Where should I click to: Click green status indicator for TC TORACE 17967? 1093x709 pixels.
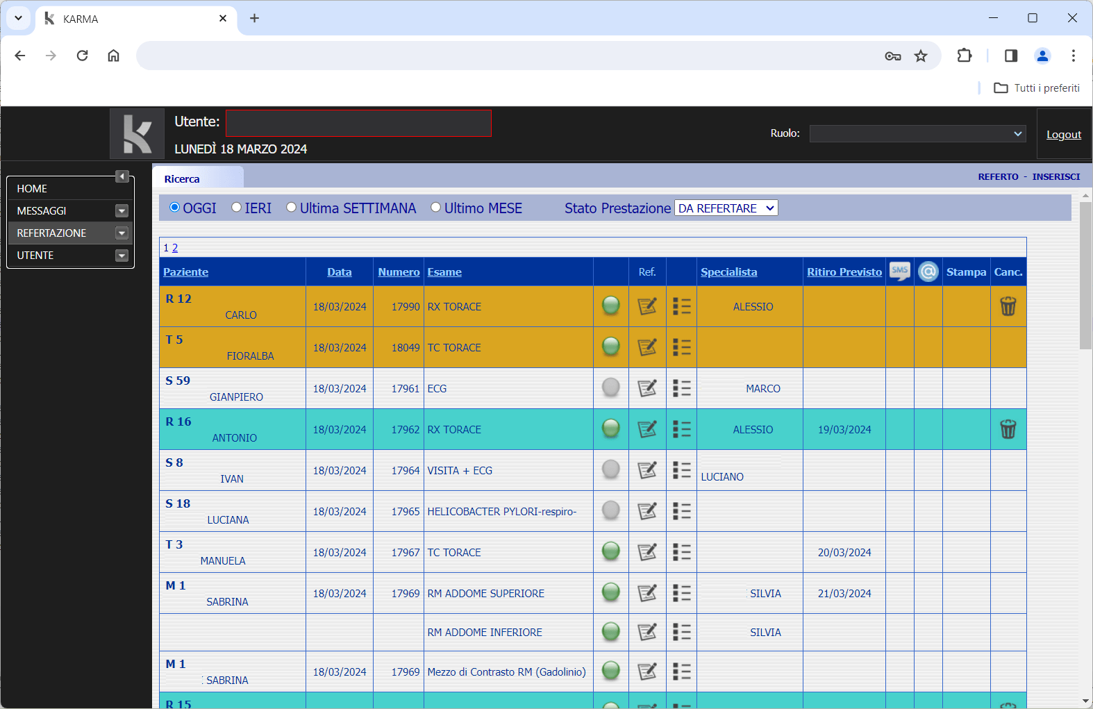pos(611,551)
